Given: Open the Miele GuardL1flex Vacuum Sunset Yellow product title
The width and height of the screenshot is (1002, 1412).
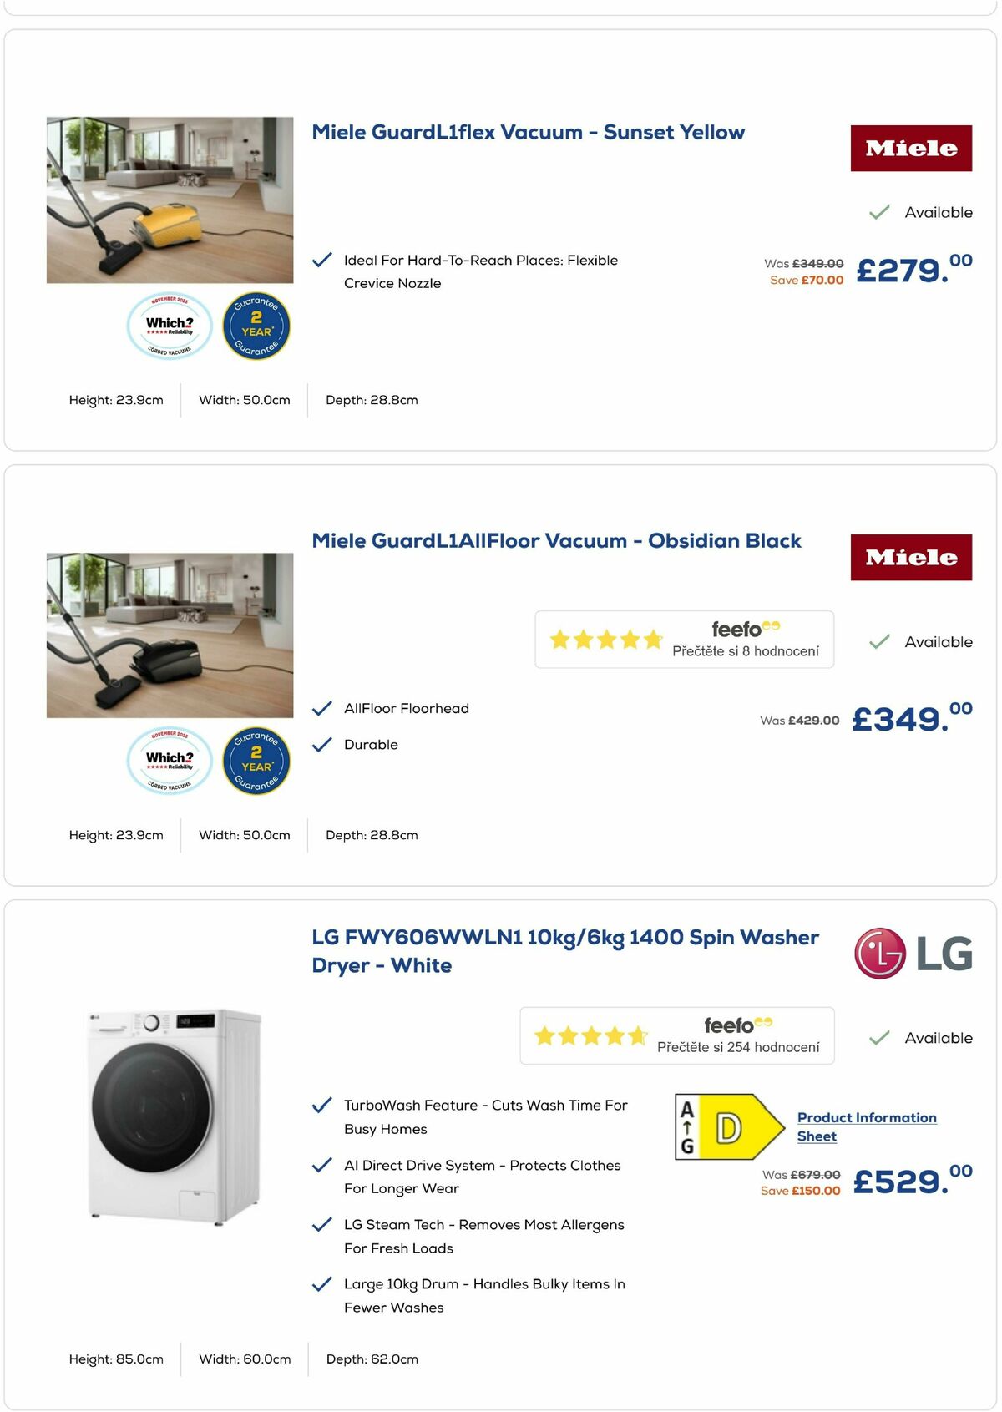Looking at the screenshot, I should tap(528, 131).
